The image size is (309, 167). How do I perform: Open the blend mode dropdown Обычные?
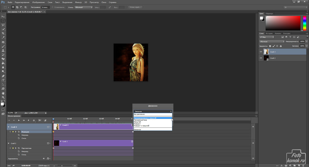click(x=272, y=41)
